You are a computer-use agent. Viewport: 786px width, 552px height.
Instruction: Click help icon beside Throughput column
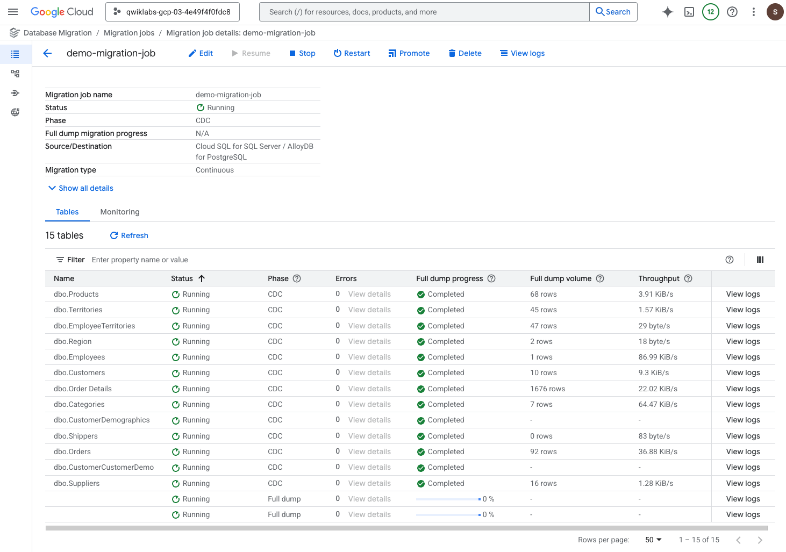pyautogui.click(x=688, y=278)
